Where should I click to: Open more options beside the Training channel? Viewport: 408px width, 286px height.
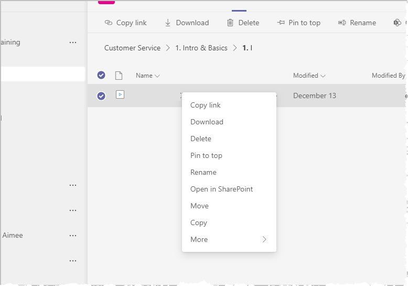coord(73,43)
